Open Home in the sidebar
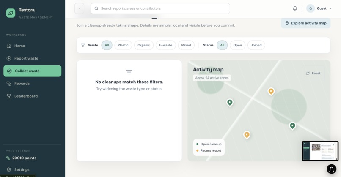Viewport: 341px width, 177px height. click(33, 46)
